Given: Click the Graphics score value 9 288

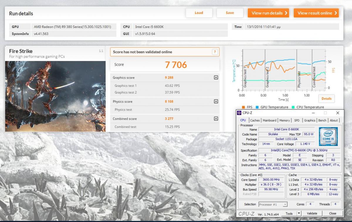Looking at the screenshot, I should click(x=169, y=78).
